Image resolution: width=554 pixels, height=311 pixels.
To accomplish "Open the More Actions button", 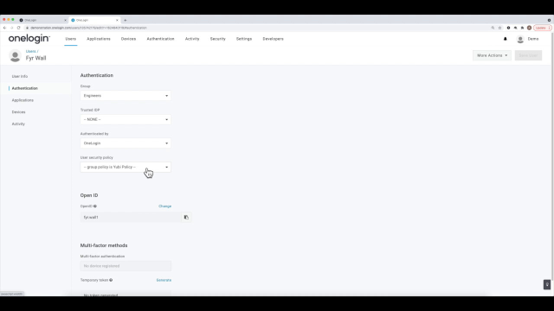I will 492,55.
